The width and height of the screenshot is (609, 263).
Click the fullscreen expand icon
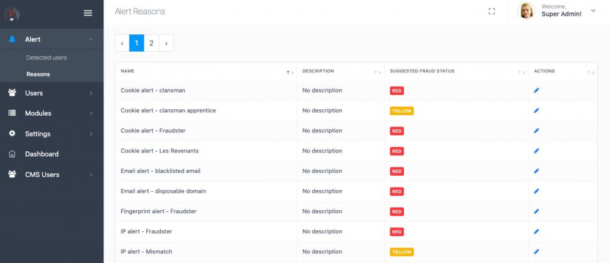[x=492, y=12]
